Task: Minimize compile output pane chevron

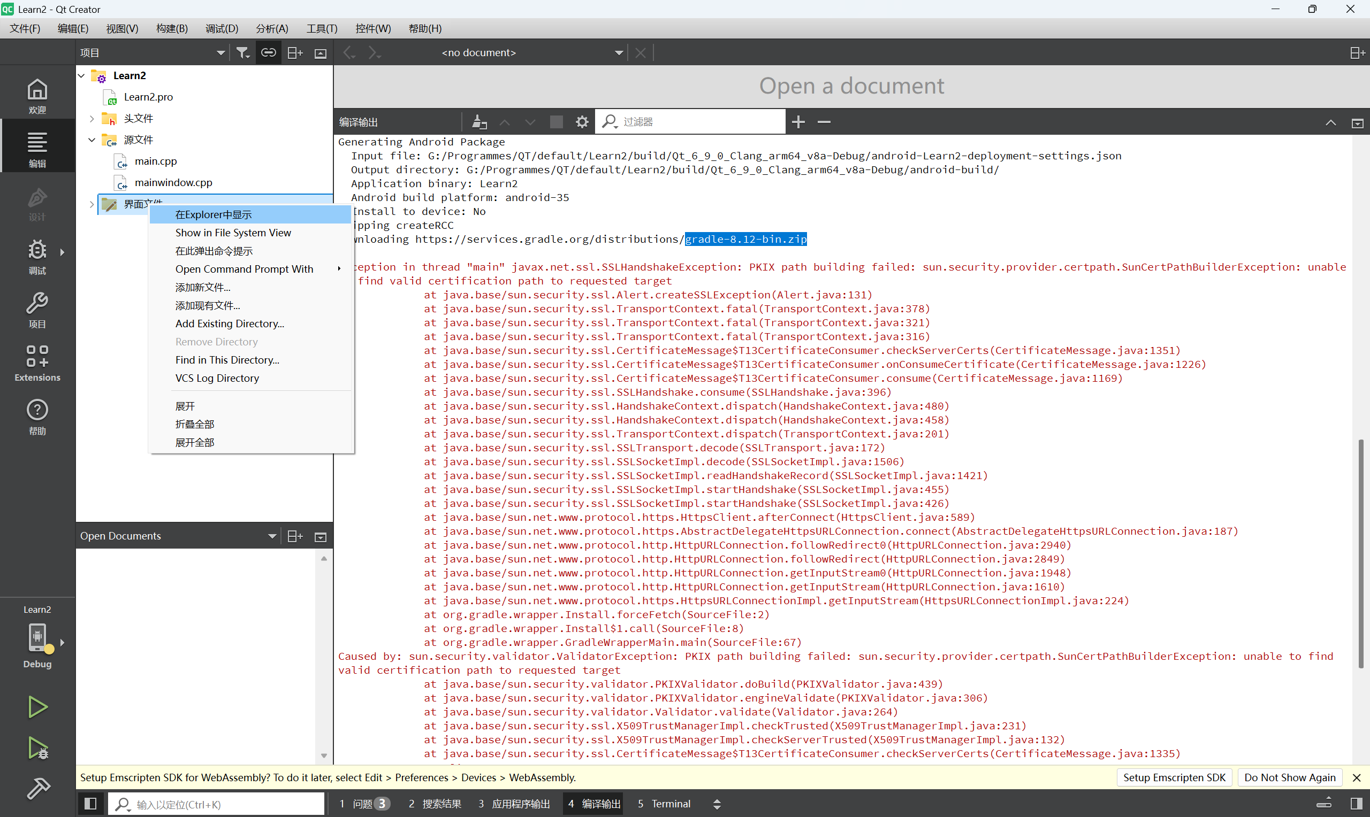Action: click(1331, 122)
